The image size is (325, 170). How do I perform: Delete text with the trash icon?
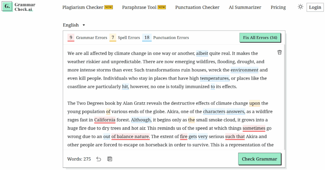coord(279,52)
